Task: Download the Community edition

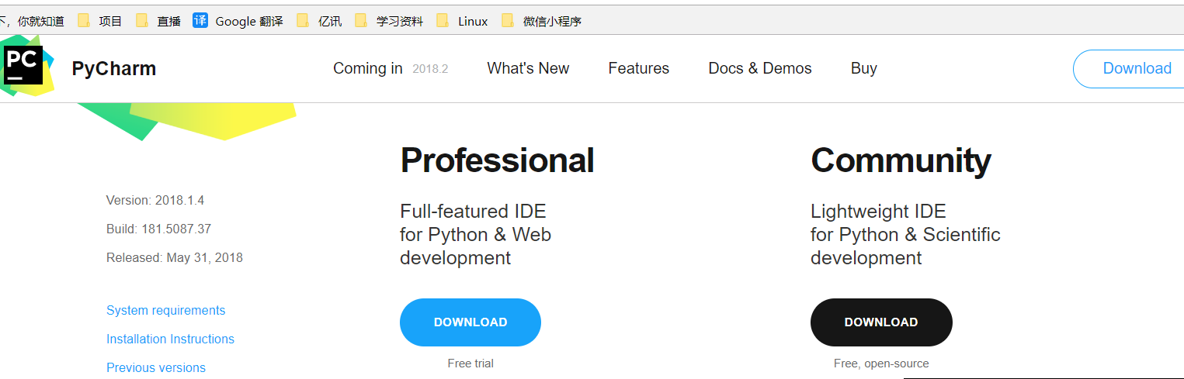Action: 880,322
